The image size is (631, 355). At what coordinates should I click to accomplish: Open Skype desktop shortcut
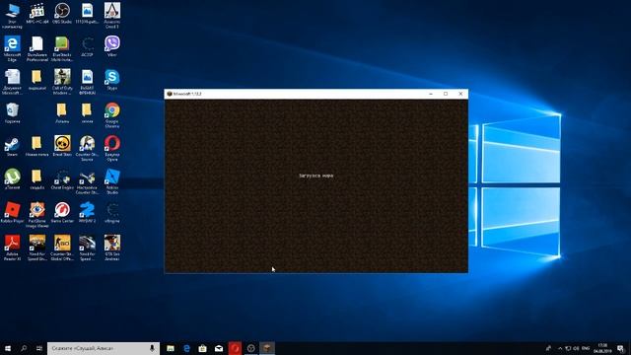[111, 80]
